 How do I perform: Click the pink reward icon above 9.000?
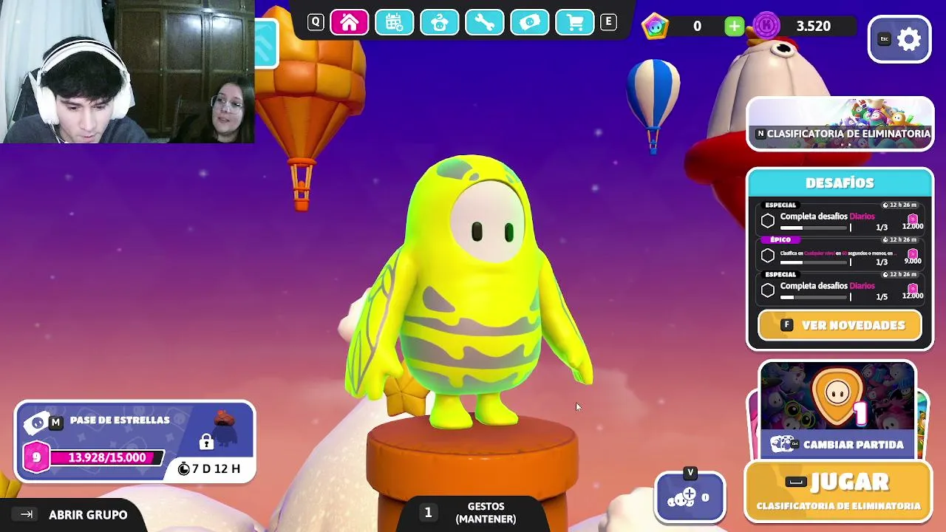pyautogui.click(x=913, y=253)
